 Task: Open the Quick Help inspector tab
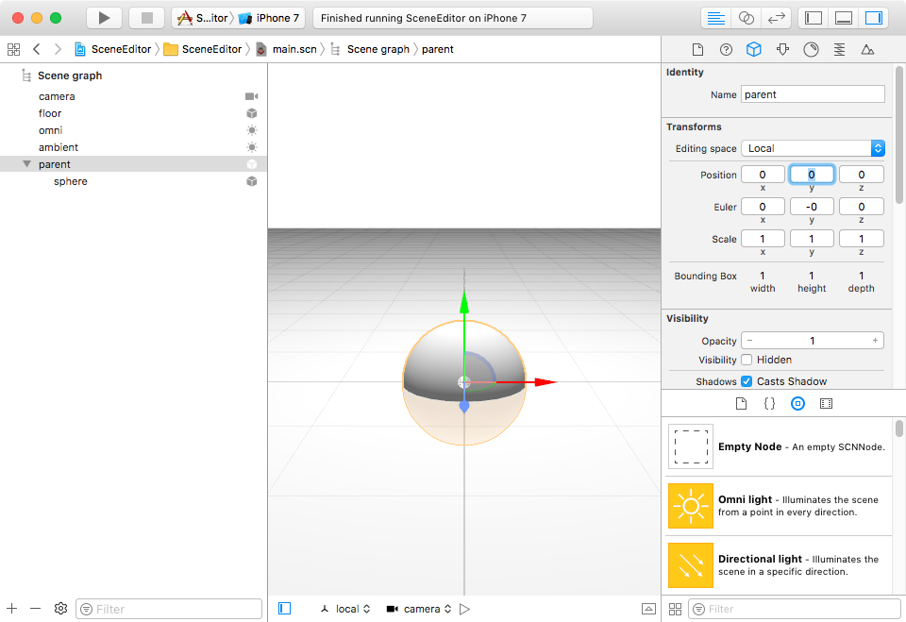click(x=726, y=50)
